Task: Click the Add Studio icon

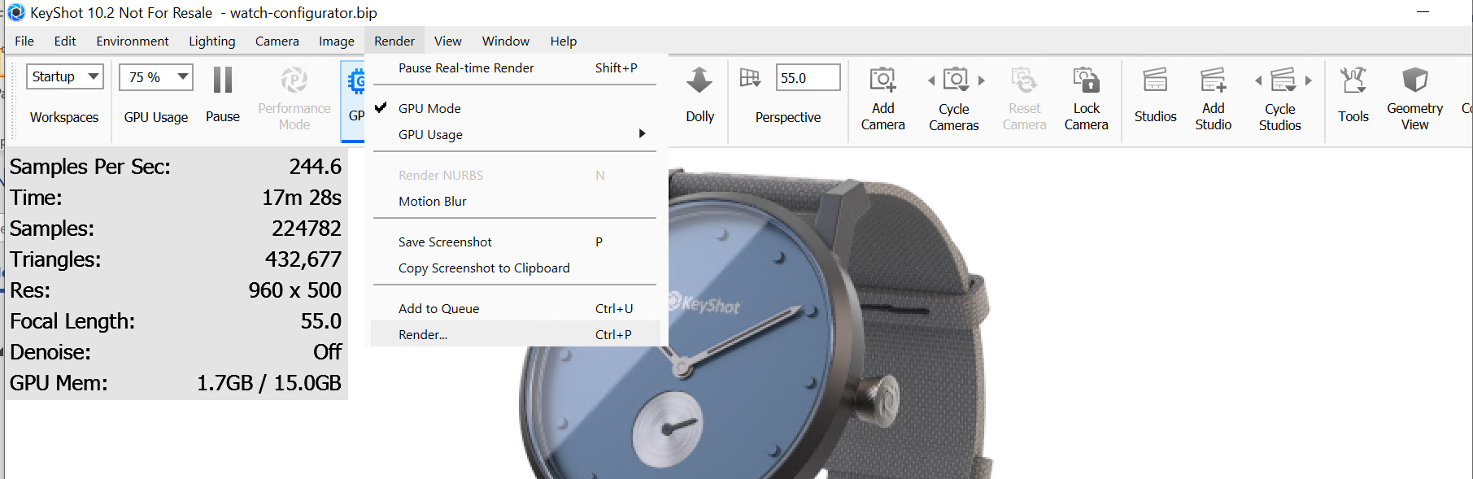Action: tap(1213, 81)
